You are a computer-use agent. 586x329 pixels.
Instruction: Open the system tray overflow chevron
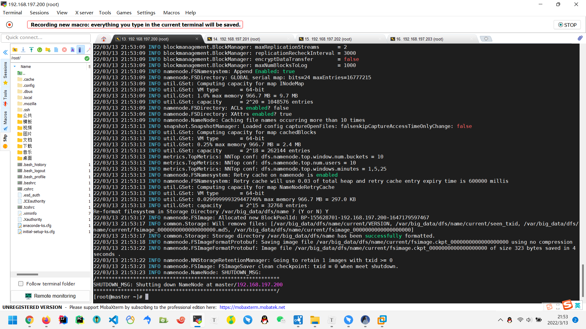501,320
